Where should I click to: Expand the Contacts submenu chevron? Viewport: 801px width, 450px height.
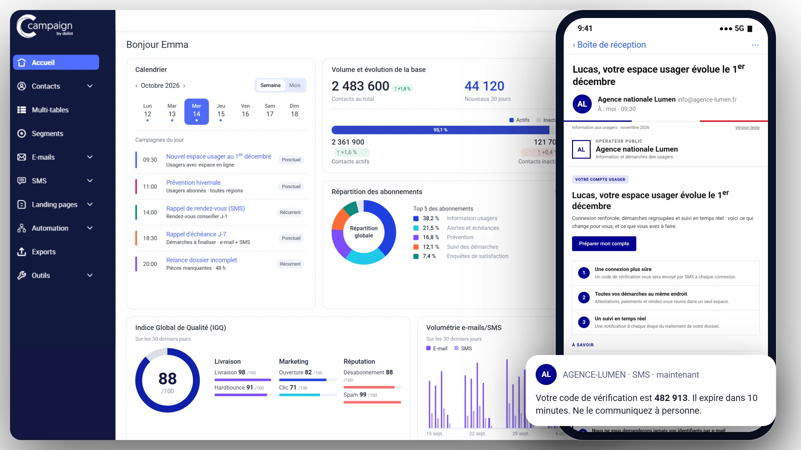tap(90, 86)
